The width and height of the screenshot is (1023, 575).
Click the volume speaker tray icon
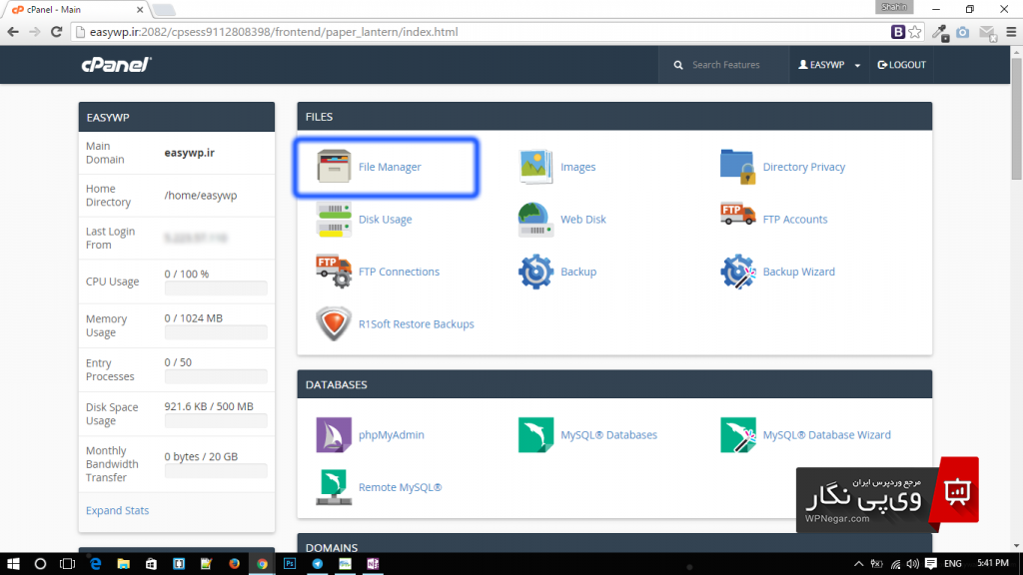click(913, 564)
